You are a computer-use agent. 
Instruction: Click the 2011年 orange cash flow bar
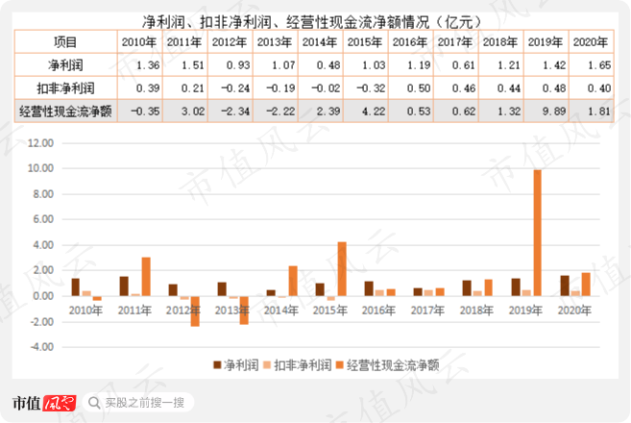pyautogui.click(x=146, y=277)
